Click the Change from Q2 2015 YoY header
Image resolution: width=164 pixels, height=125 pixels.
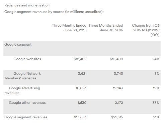point(146,30)
